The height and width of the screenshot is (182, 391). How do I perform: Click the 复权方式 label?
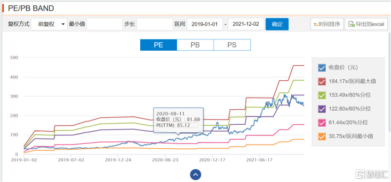tap(19, 24)
